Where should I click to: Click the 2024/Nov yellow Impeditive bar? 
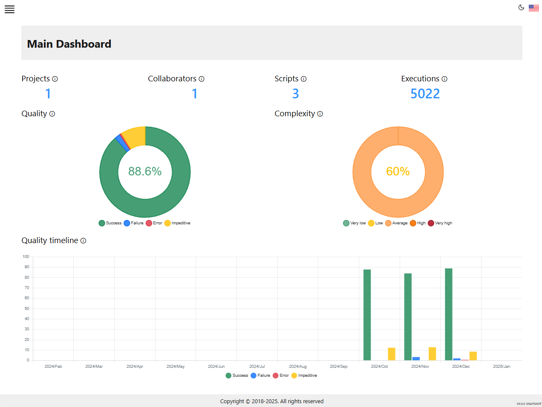(432, 354)
